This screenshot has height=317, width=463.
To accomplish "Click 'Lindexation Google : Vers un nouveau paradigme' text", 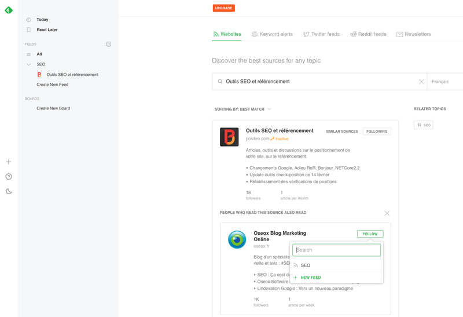I will coord(305,289).
